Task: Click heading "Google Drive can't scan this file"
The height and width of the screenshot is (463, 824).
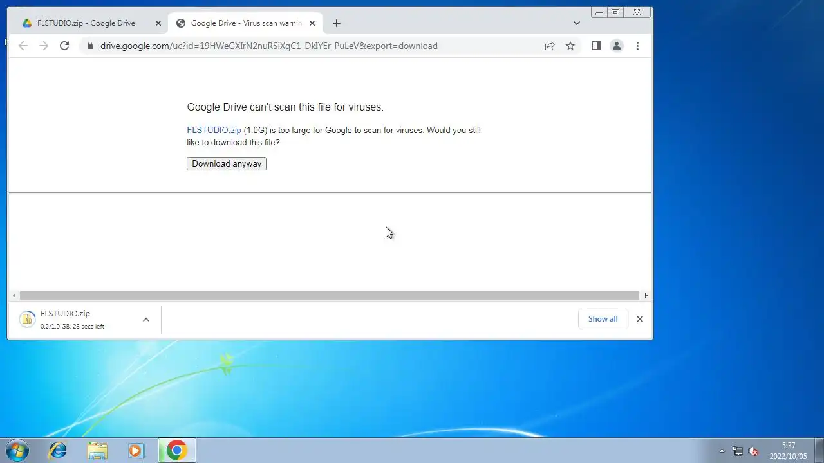Action: (285, 107)
